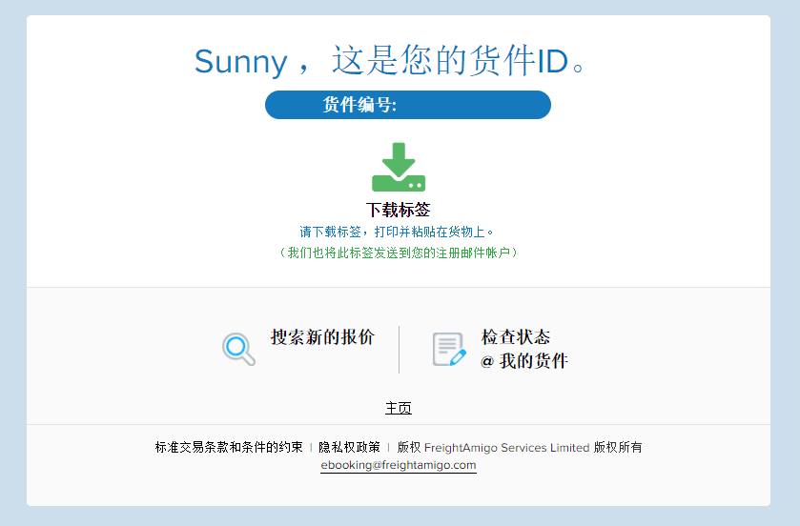This screenshot has height=526, width=800.
Task: Select 搜索新的报价 to search new quotes
Action: 322,337
